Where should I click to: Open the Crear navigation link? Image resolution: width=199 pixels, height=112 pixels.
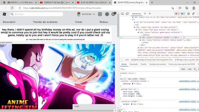click(x=79, y=22)
